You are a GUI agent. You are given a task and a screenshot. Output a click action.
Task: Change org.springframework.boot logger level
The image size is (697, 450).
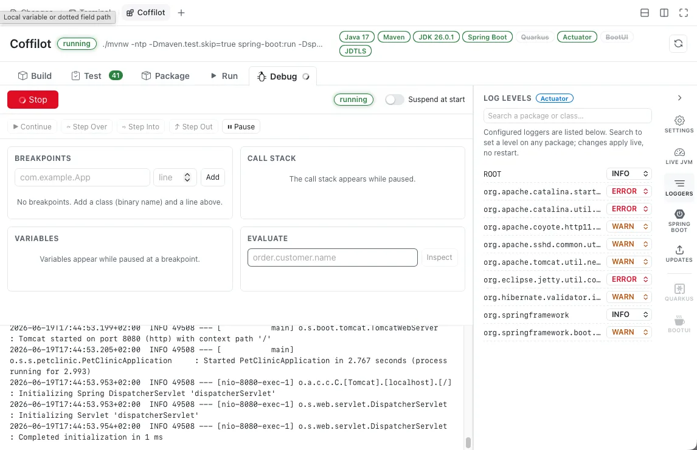(x=628, y=332)
